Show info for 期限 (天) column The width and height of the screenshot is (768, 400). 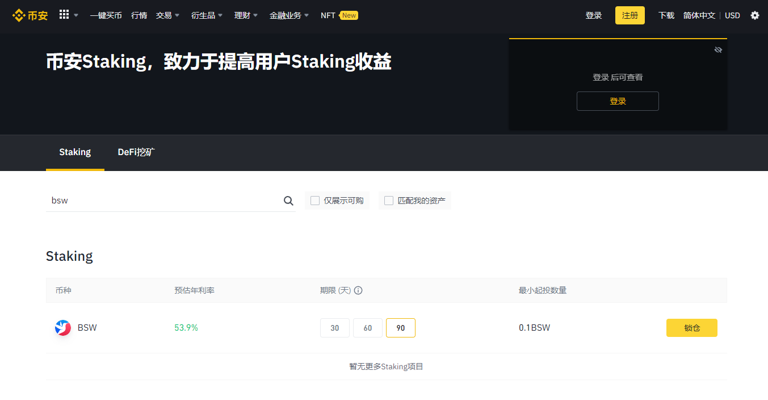(x=358, y=290)
